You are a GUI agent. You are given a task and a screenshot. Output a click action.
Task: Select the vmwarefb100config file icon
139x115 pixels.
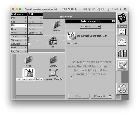(x=53, y=73)
